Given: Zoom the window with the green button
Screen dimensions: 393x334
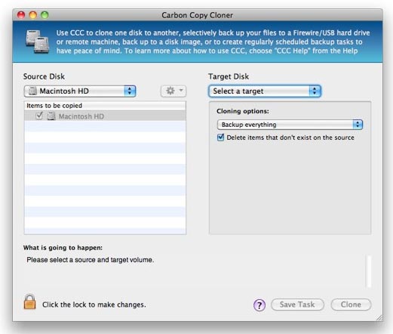Looking at the screenshot, I should point(45,15).
